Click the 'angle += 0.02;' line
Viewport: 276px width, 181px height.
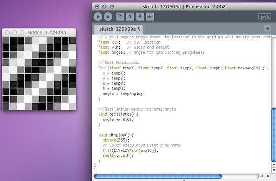[x=118, y=119]
